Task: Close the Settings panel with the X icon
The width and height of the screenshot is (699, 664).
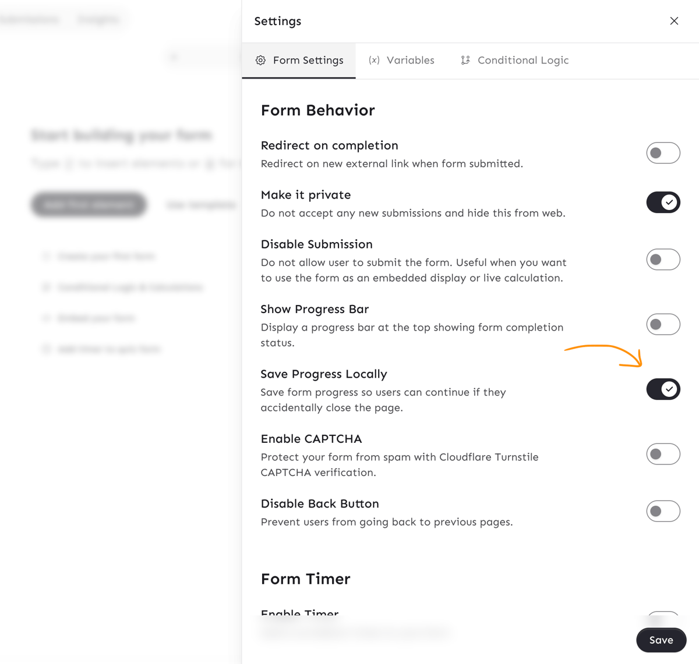Action: click(674, 21)
